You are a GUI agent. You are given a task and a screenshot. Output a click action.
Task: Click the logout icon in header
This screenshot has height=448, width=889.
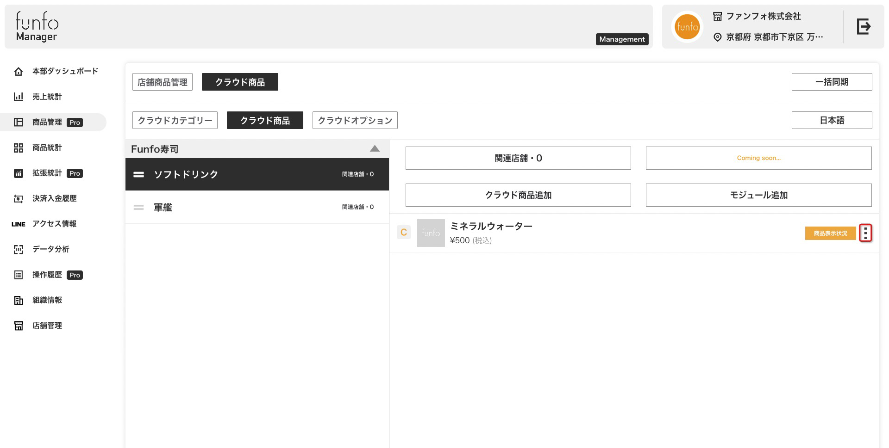point(864,26)
